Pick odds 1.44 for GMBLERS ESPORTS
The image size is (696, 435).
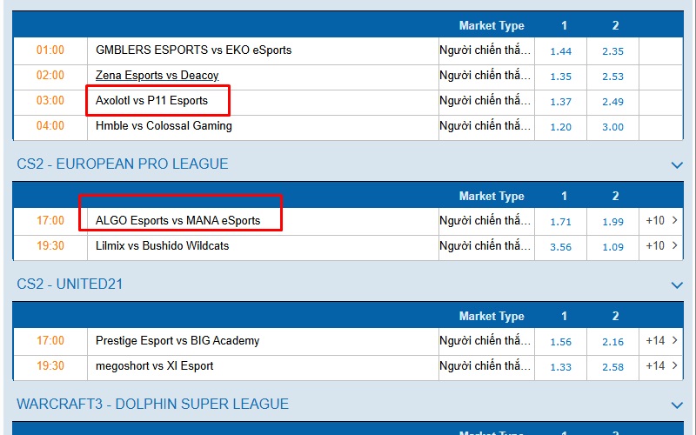[561, 51]
